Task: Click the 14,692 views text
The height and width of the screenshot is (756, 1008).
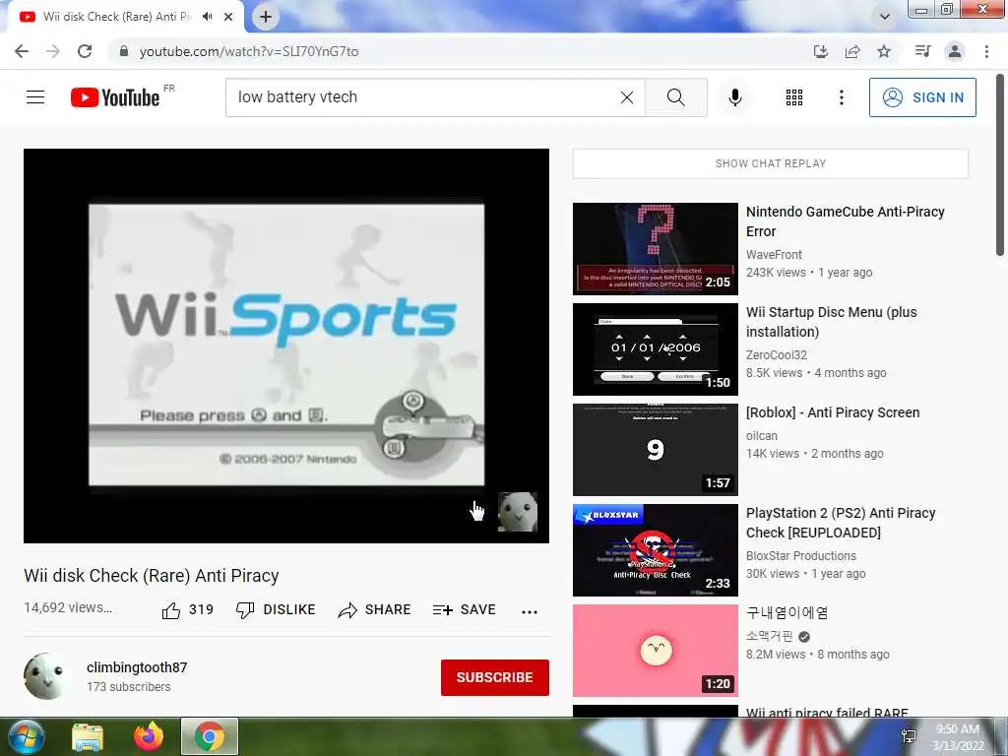Action: tap(68, 607)
